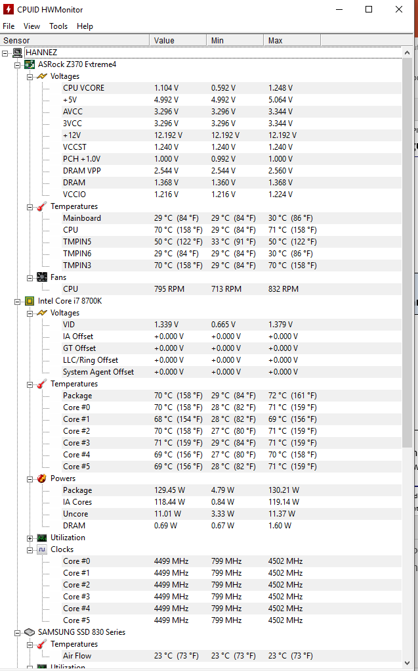
Task: Click the CPU Temperatures thermometer icon
Action: pyautogui.click(x=41, y=384)
